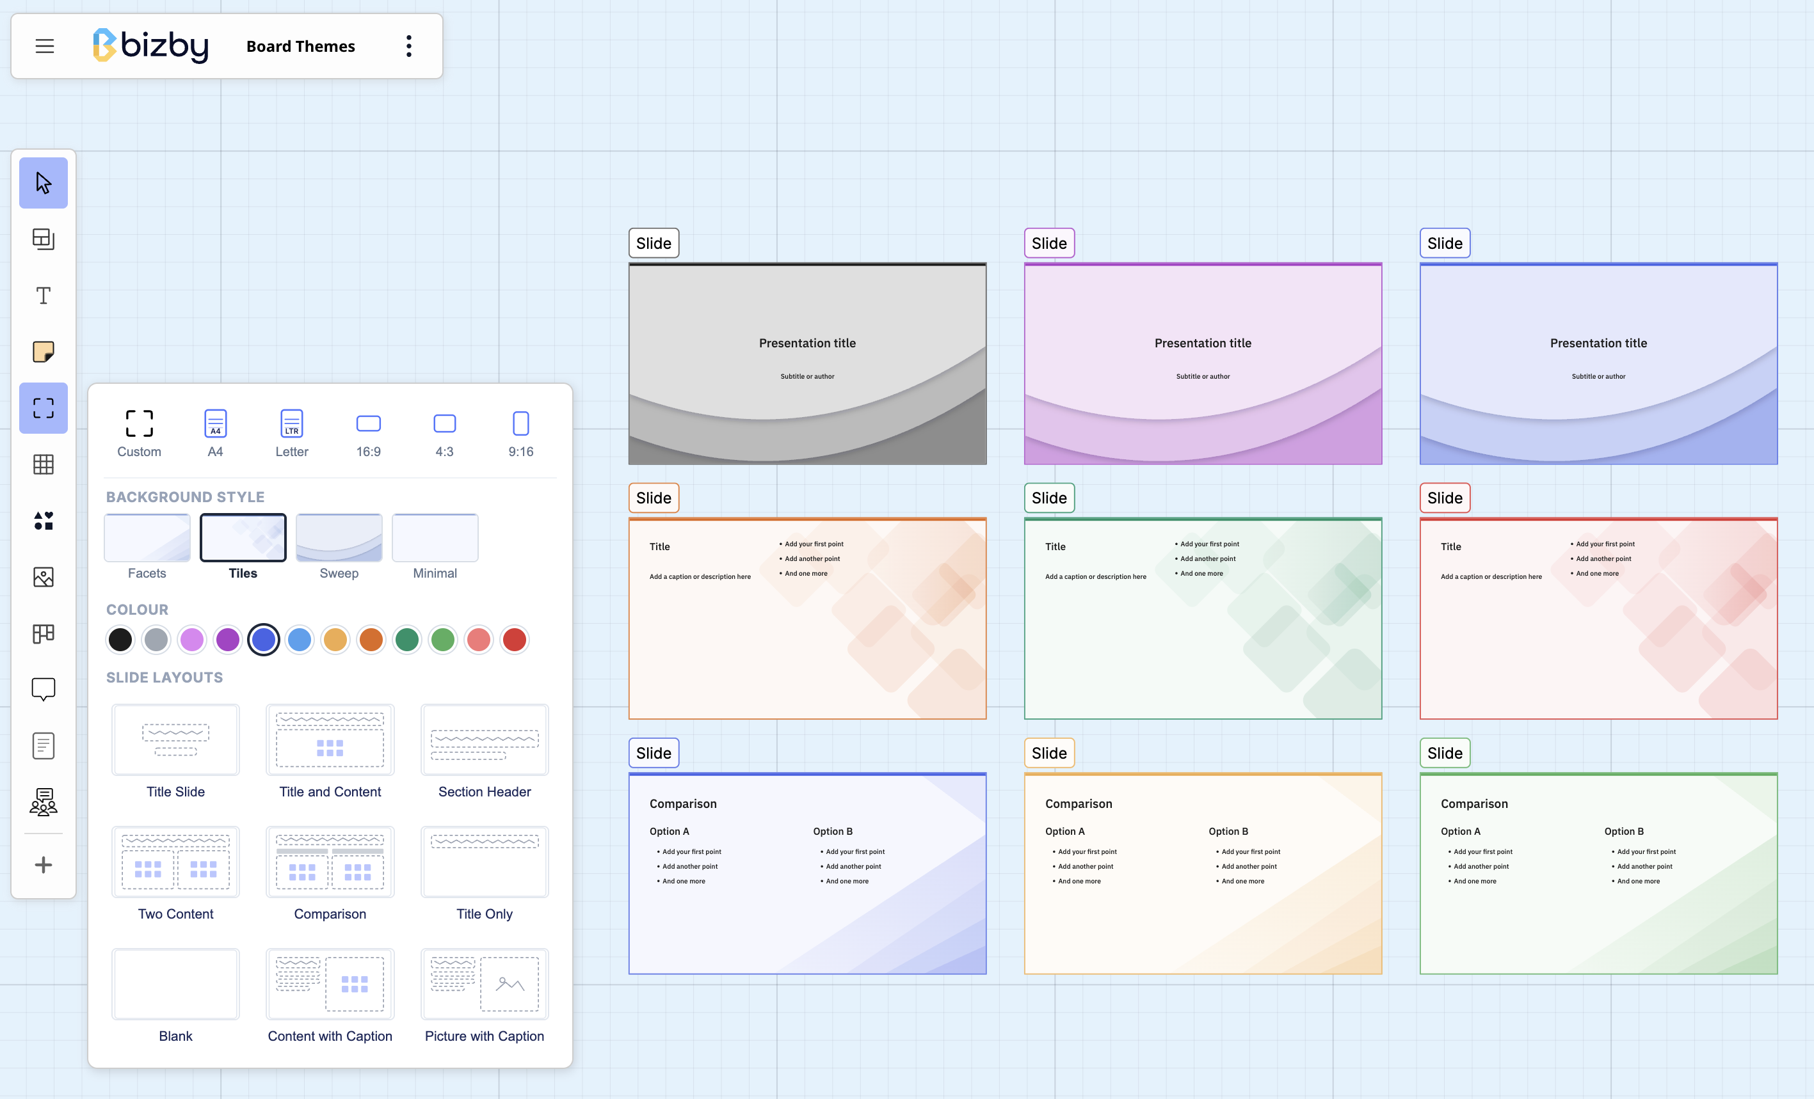This screenshot has height=1099, width=1814.
Task: Click the Board Themes title
Action: (x=300, y=46)
